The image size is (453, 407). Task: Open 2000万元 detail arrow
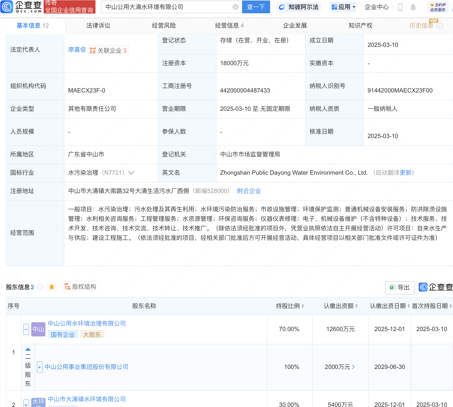[x=353, y=367]
